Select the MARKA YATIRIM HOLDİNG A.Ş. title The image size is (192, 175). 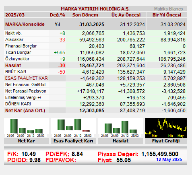(x=95, y=9)
